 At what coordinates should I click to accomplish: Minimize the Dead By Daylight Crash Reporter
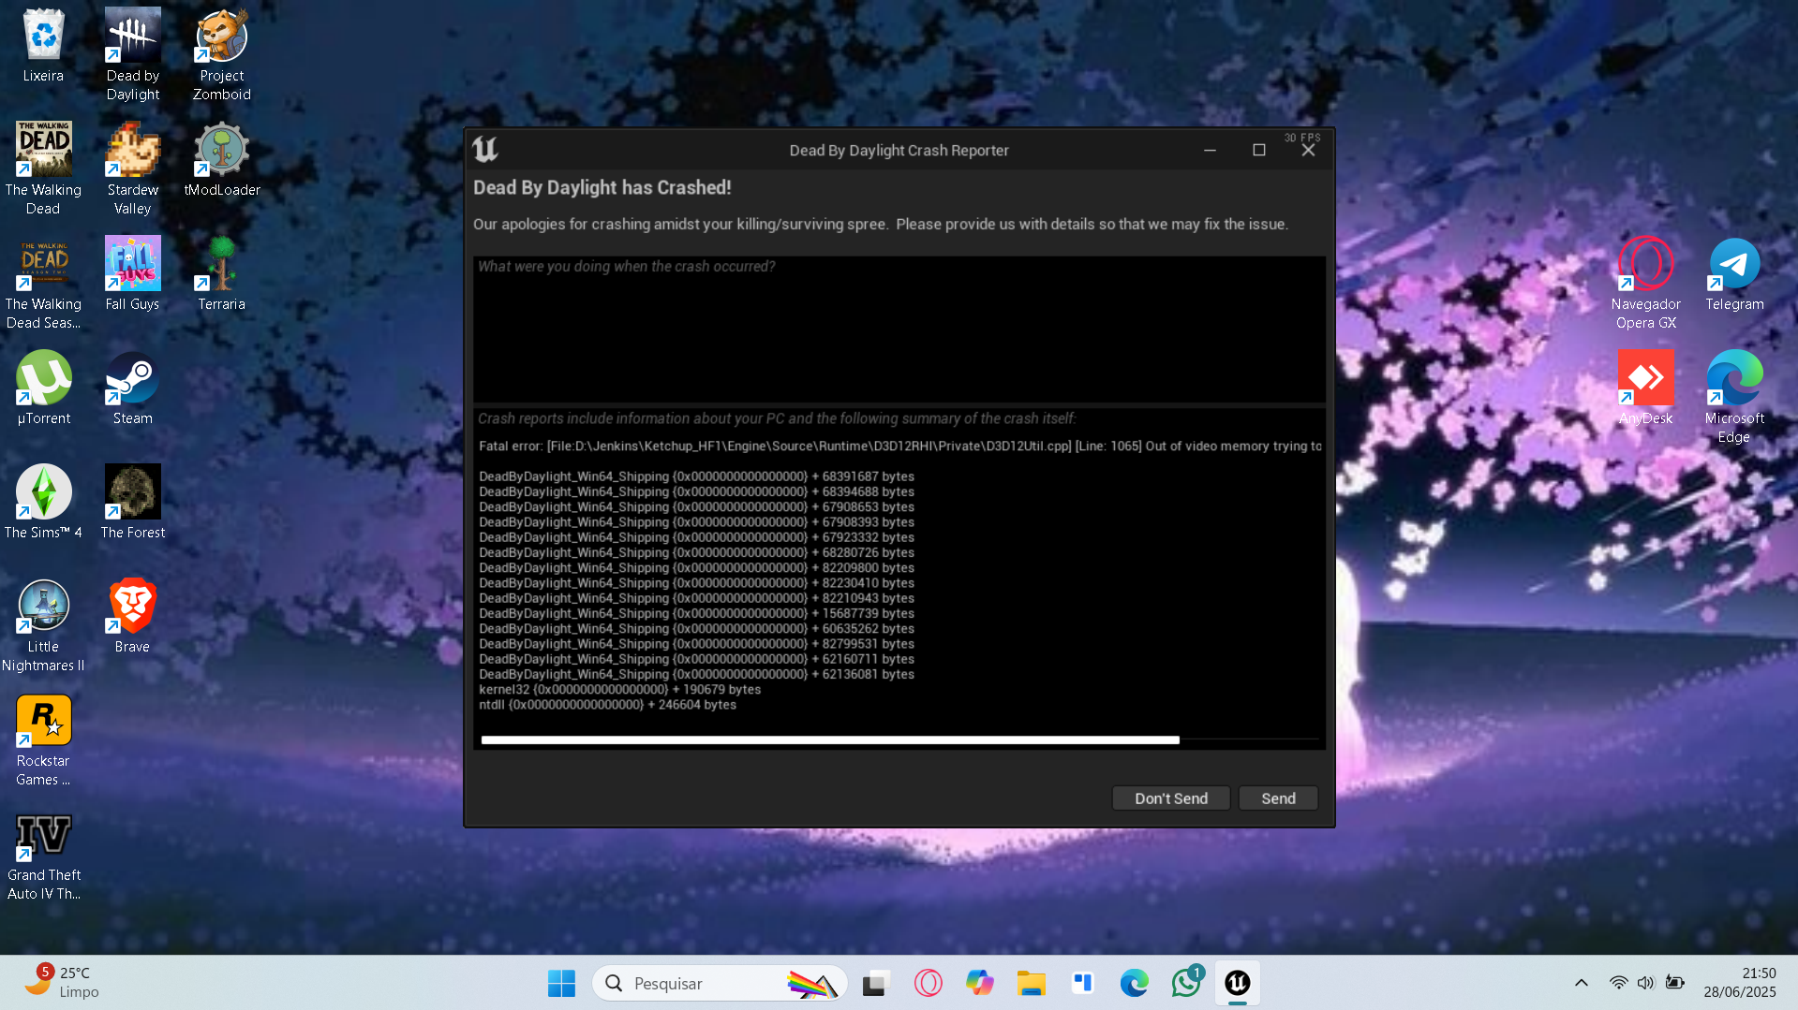tap(1210, 150)
